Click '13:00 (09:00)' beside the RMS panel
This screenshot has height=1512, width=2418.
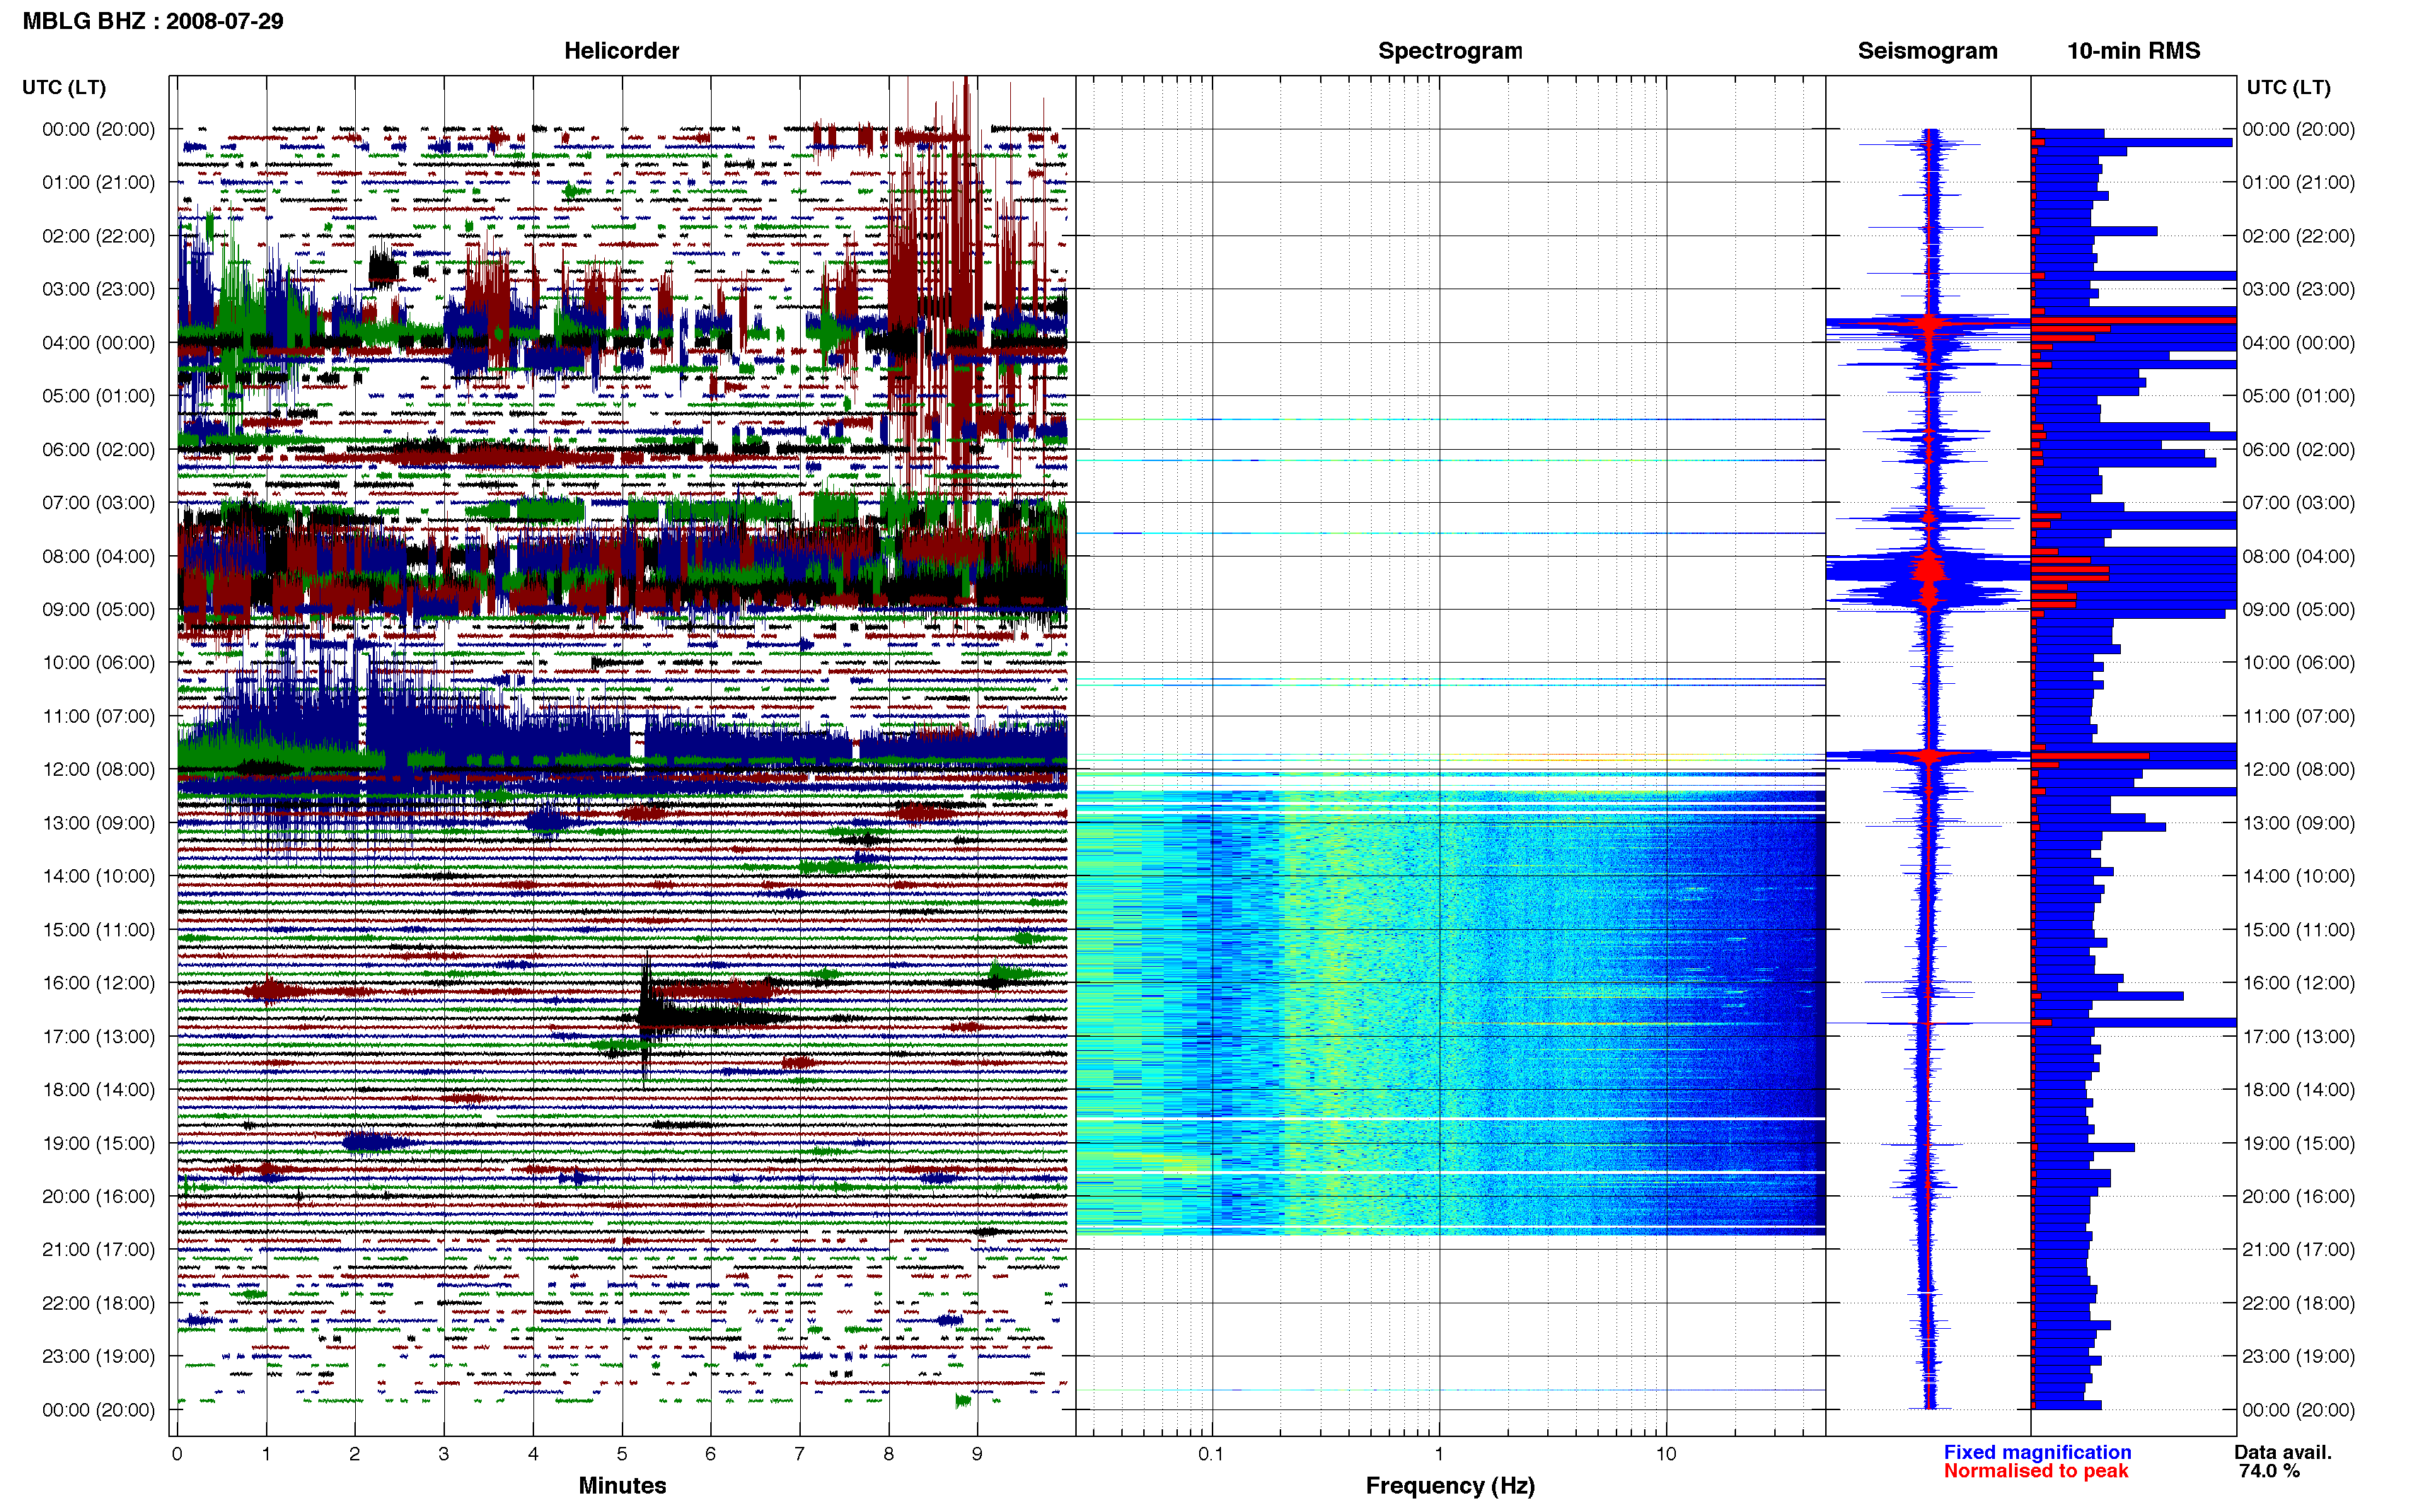click(2298, 823)
